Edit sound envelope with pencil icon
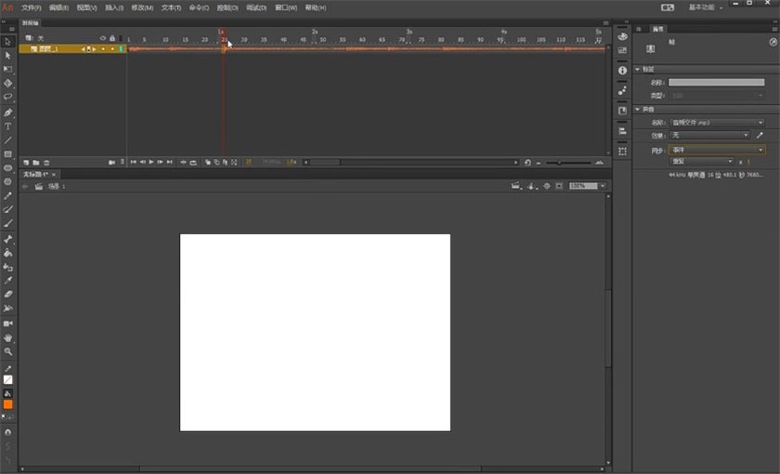 [x=760, y=135]
